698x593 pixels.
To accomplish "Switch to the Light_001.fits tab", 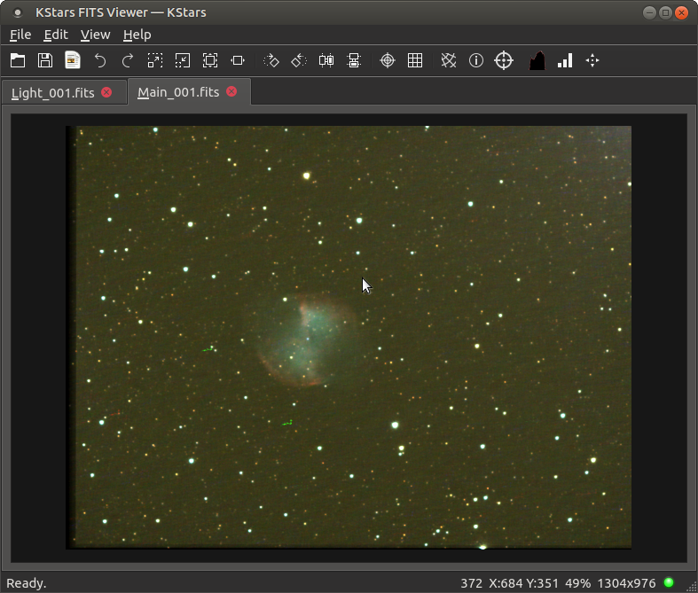I will coord(53,92).
